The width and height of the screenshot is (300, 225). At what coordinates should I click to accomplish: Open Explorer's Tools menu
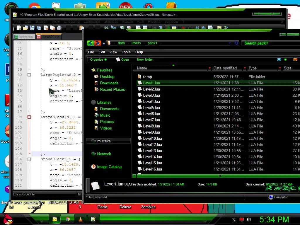tap(126, 52)
